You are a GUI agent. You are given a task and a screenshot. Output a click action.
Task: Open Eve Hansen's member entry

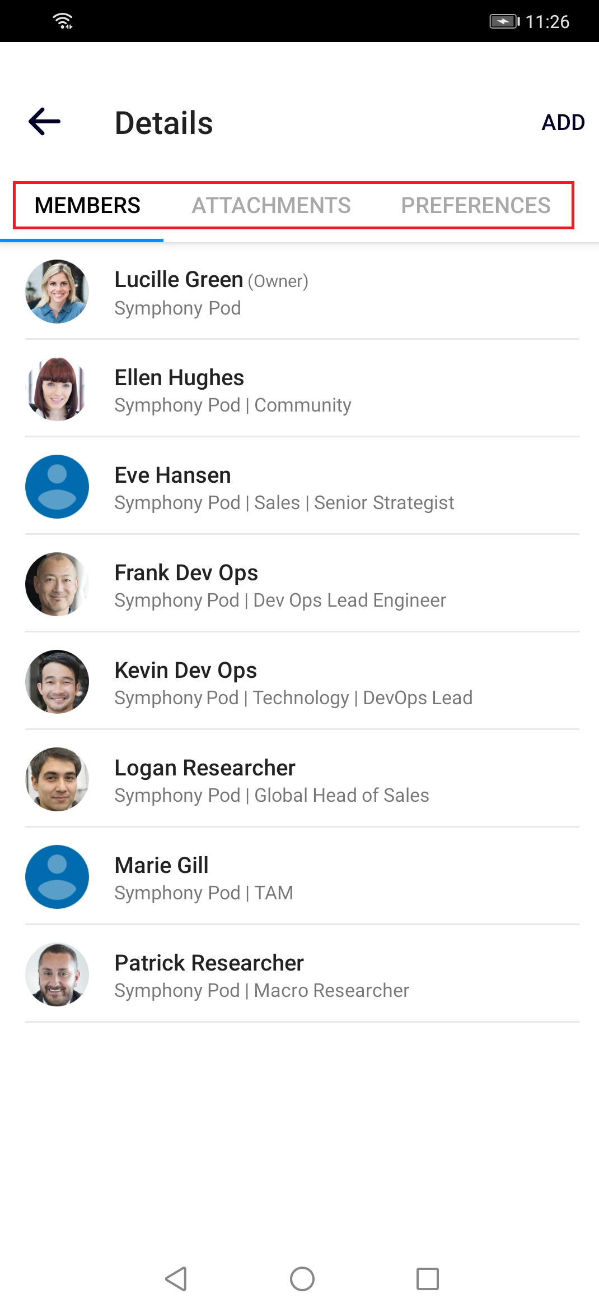pos(302,487)
